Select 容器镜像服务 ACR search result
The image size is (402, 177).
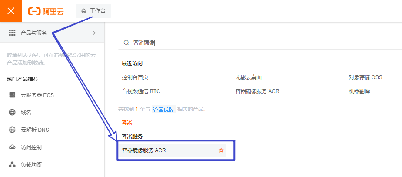144,150
